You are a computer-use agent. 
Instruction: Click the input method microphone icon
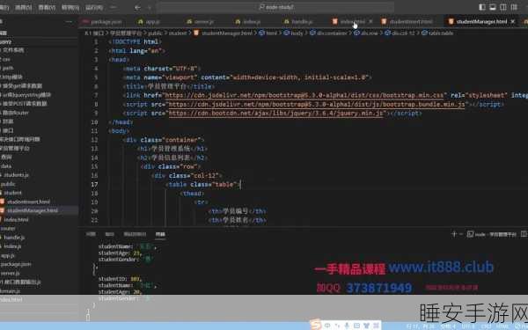[347, 326]
